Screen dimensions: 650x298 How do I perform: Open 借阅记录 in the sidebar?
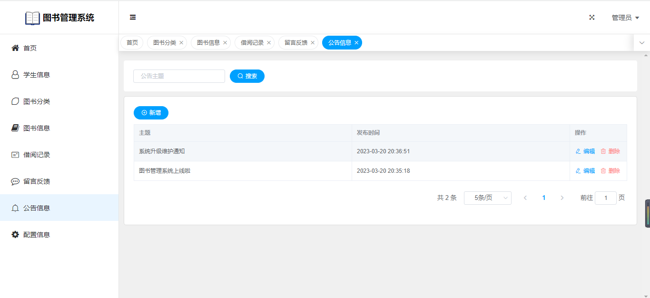tap(37, 155)
